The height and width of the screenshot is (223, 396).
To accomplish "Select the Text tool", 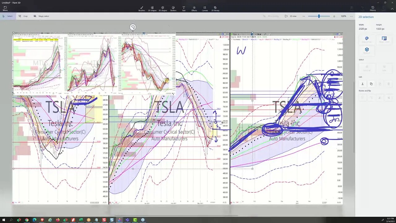I will (x=184, y=9).
